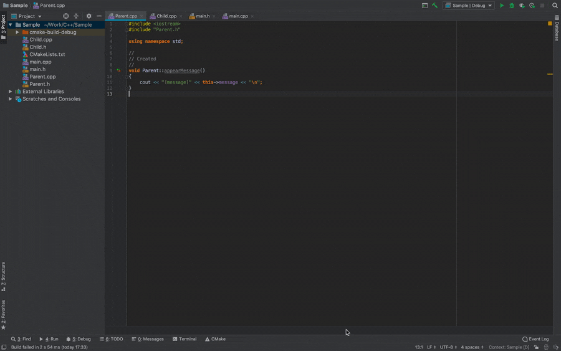Screen dimensions: 561x351
Task: Click the UTF-8 encoding selector
Action: [448, 347]
